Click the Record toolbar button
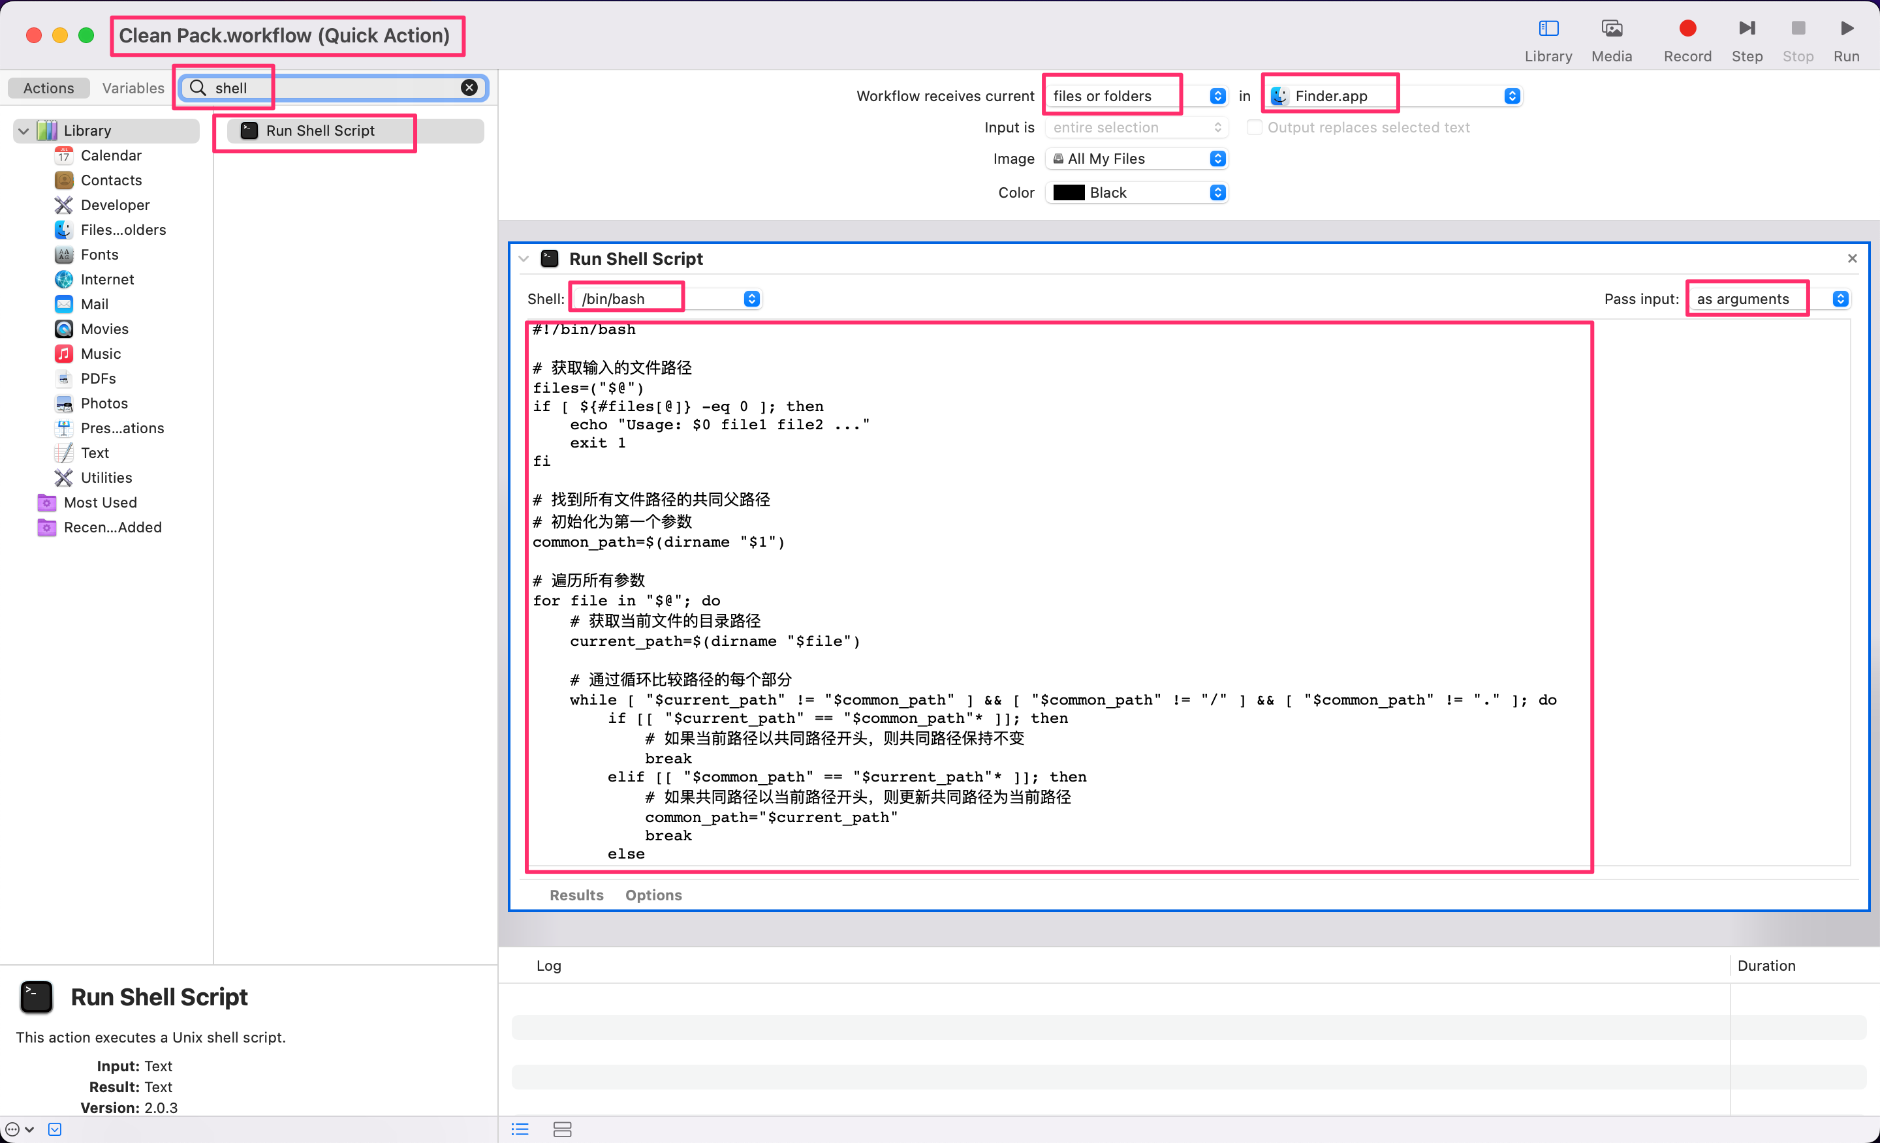This screenshot has height=1143, width=1880. pos(1686,38)
